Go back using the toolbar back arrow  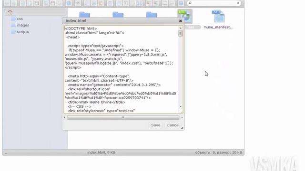tap(7, 3)
